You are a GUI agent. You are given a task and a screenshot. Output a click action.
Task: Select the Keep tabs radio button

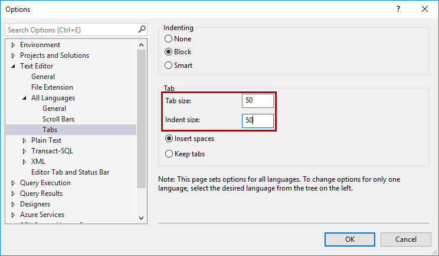click(x=169, y=154)
